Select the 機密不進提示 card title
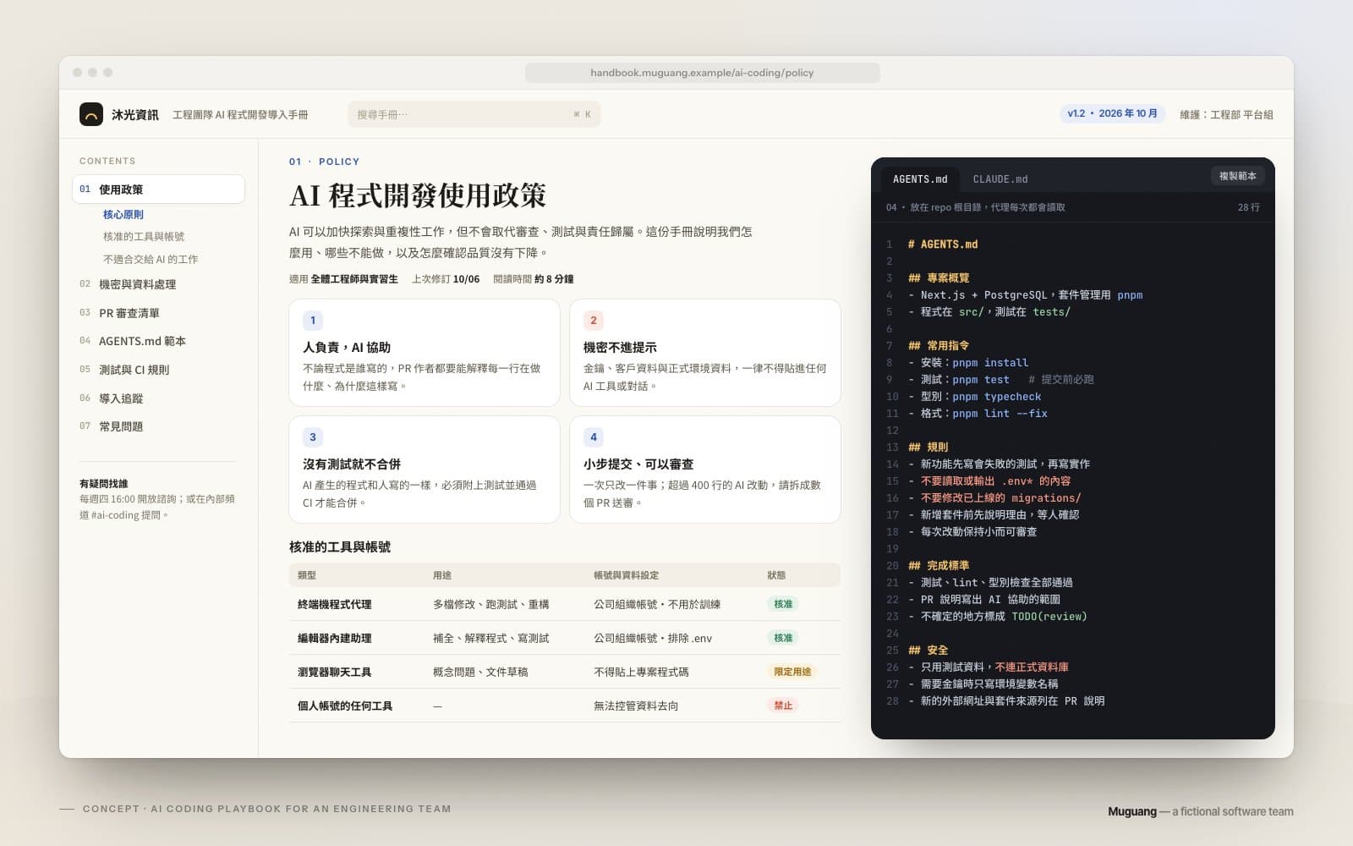 tap(620, 348)
